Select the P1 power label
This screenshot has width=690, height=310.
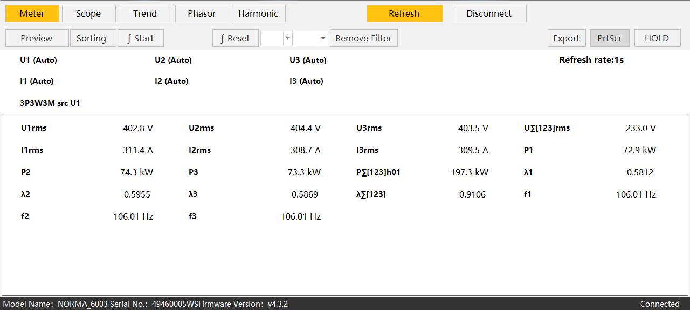coord(528,150)
